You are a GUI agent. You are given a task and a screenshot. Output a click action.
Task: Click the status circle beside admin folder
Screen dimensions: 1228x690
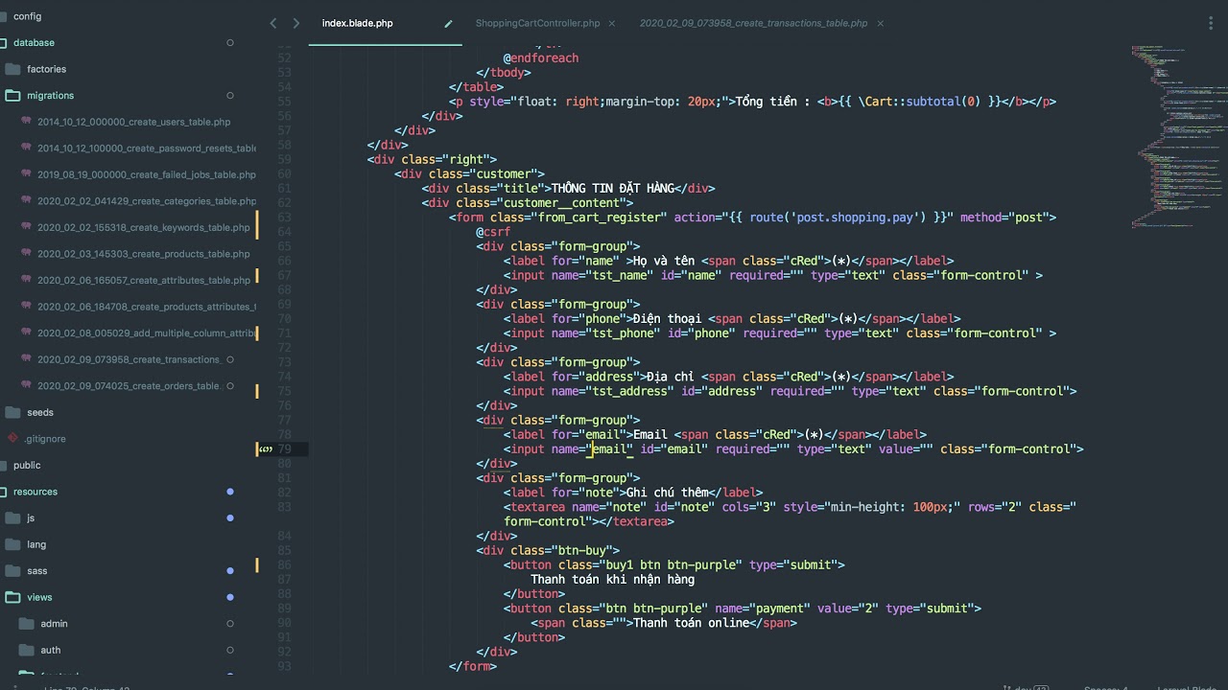pyautogui.click(x=230, y=623)
